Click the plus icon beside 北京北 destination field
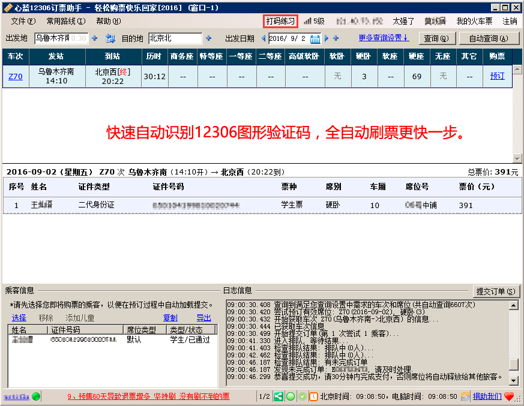The width and height of the screenshot is (524, 406). pyautogui.click(x=209, y=38)
